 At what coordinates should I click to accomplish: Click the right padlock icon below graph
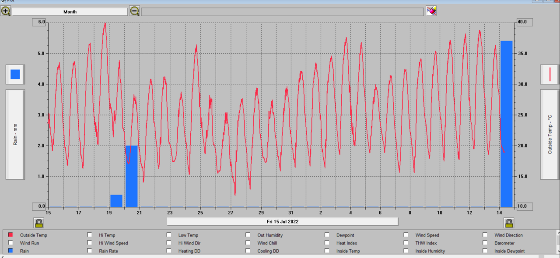[509, 223]
